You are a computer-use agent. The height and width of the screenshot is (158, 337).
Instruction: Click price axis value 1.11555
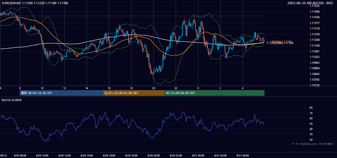(315, 6)
